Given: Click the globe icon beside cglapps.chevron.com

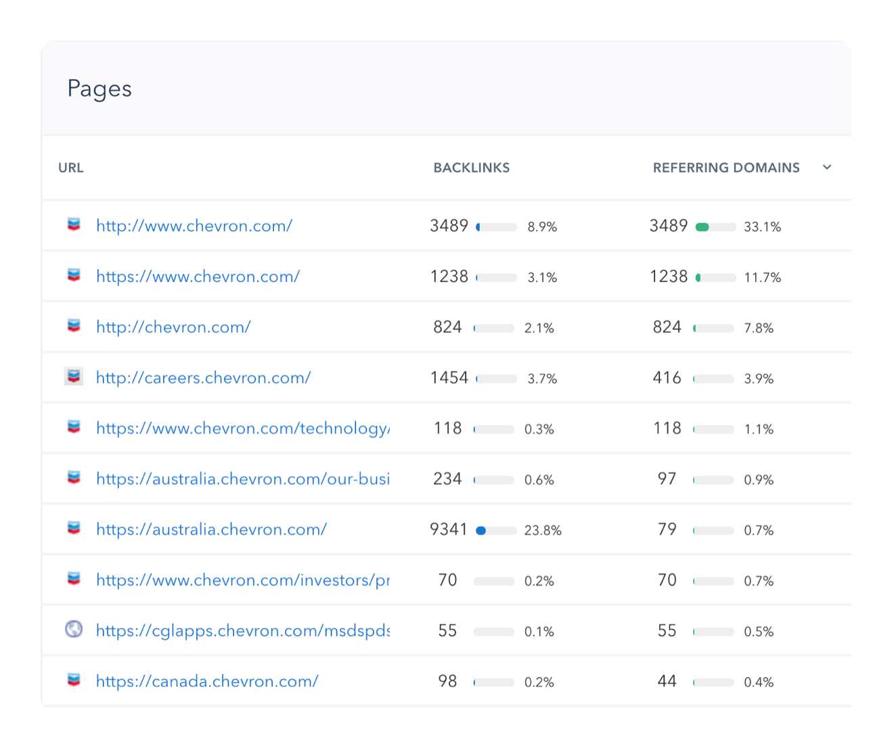Looking at the screenshot, I should [x=74, y=629].
